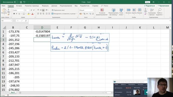Screen dimensions: 173x97
Task: Click the AutoSum sigma icon
Action: 145,9
